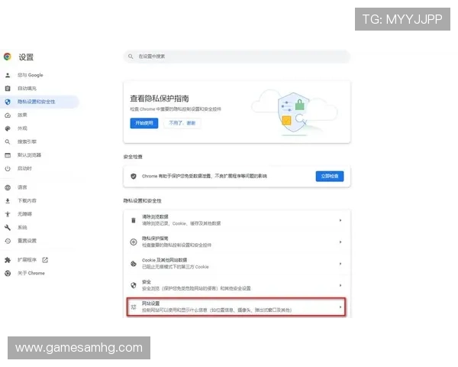Click the 不用了，谢谢 button

pos(182,123)
